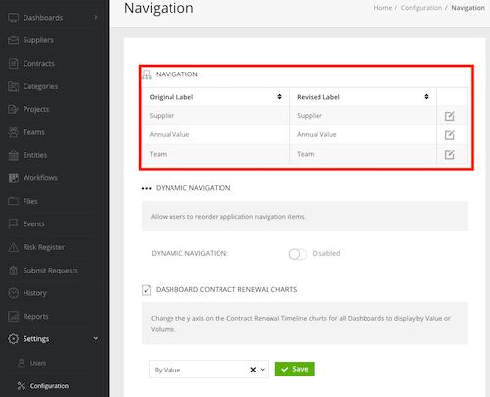Screen dimensions: 490x397
Task: Sort by Revised Label column
Action: pyautogui.click(x=426, y=96)
